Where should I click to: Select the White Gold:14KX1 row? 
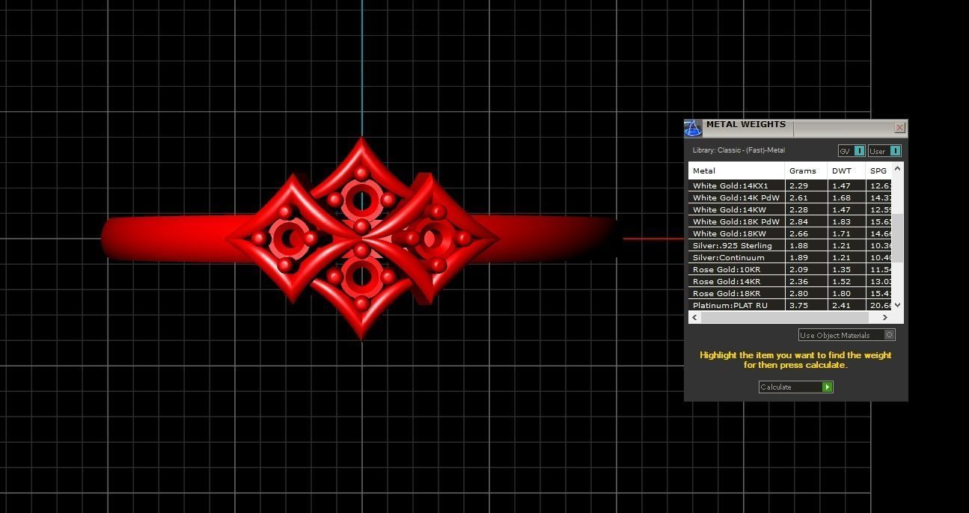790,185
